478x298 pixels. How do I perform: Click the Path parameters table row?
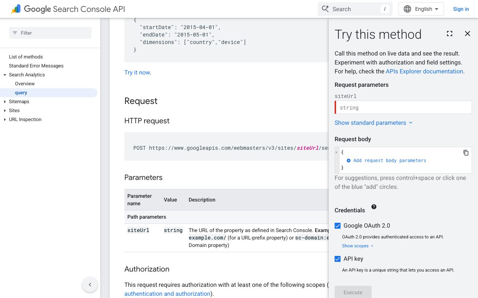[226, 217]
